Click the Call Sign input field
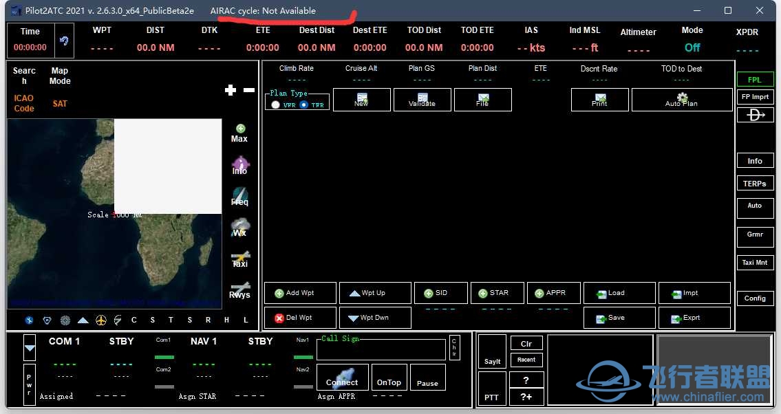The image size is (781, 414). [x=381, y=350]
